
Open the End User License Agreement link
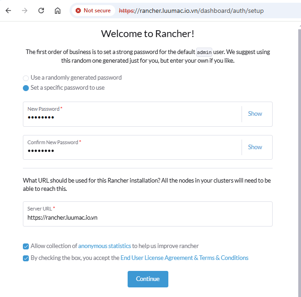click(184, 258)
